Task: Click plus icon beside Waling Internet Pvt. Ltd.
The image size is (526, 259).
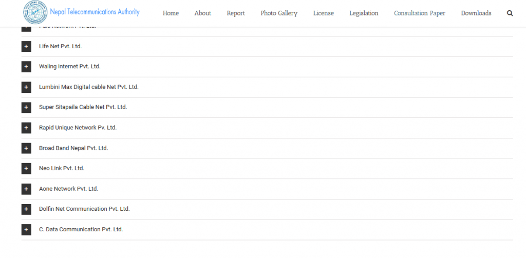Action: click(x=26, y=67)
